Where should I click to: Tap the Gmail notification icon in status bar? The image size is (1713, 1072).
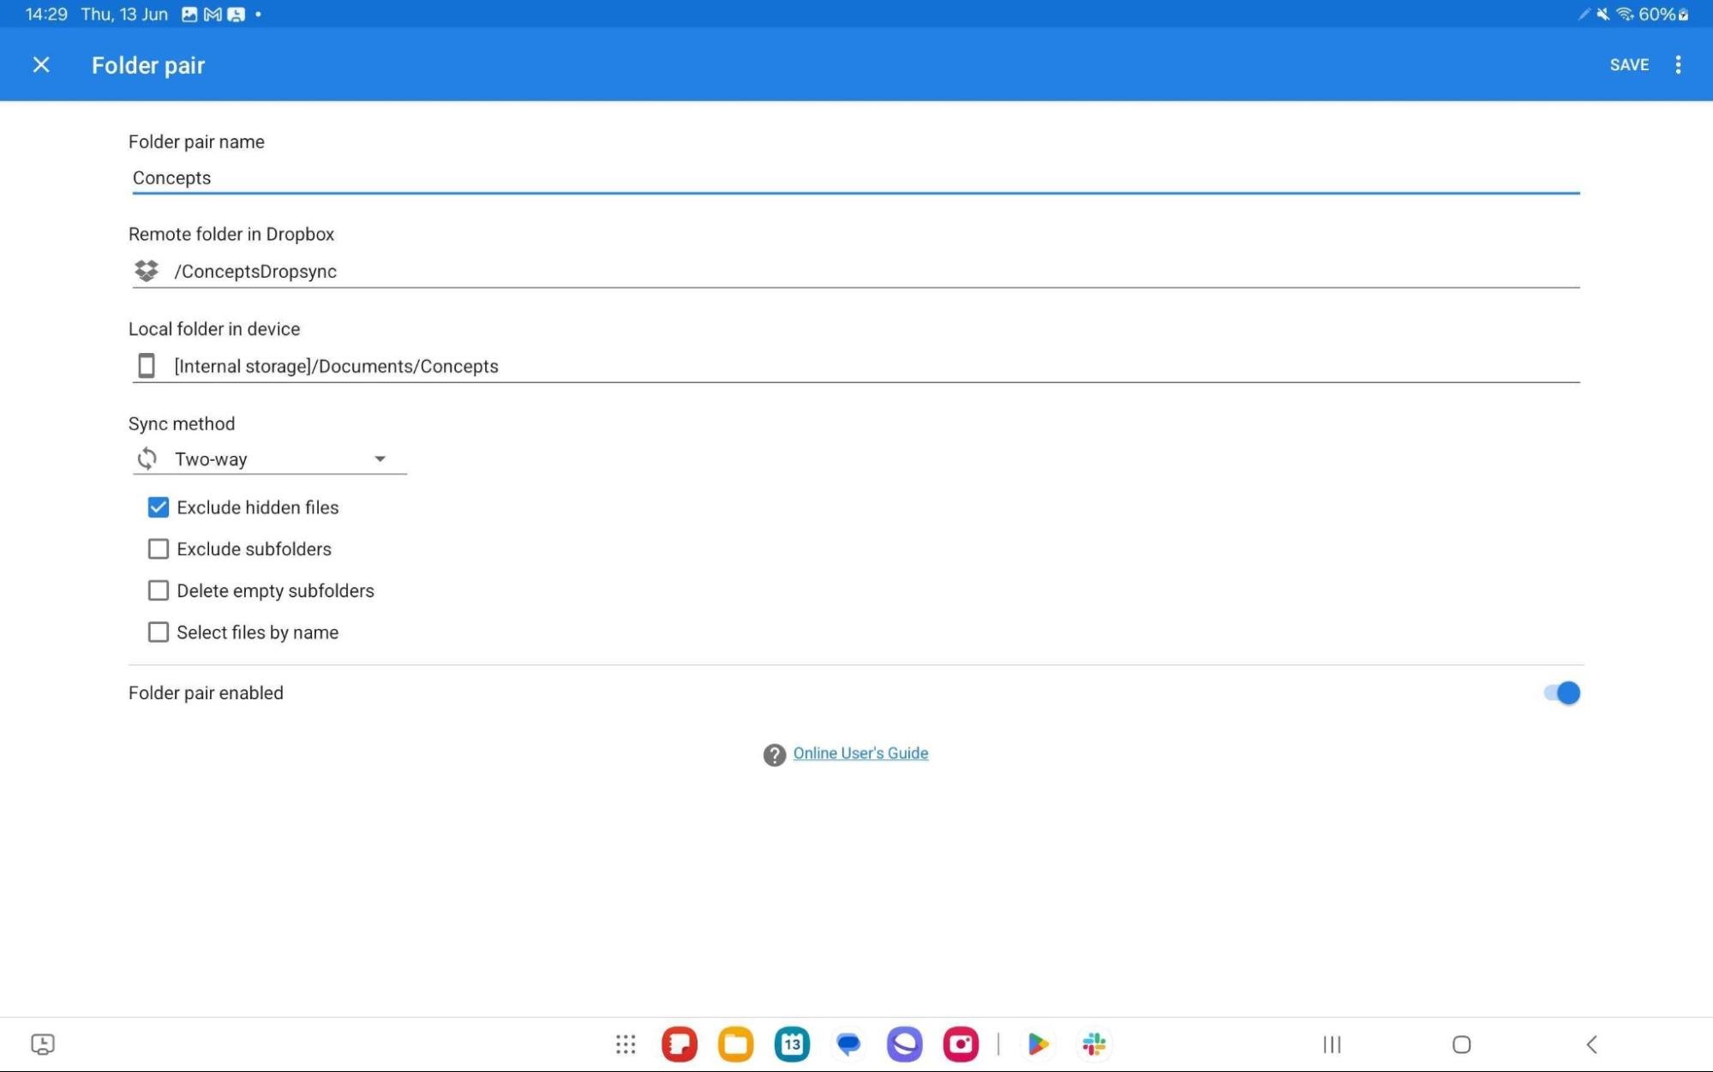tap(213, 15)
